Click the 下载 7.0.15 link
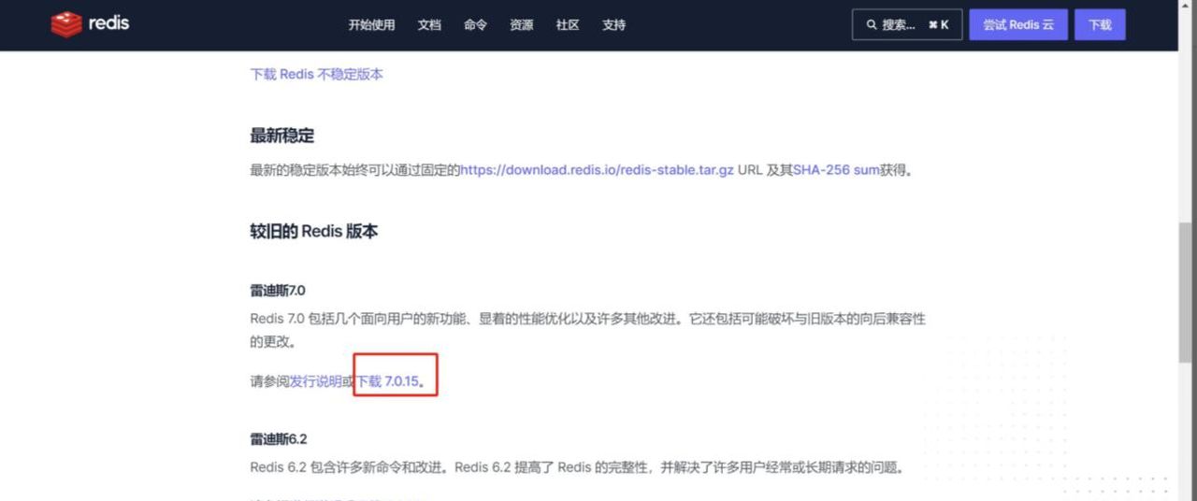Viewport: 1197px width, 501px height. pyautogui.click(x=388, y=381)
